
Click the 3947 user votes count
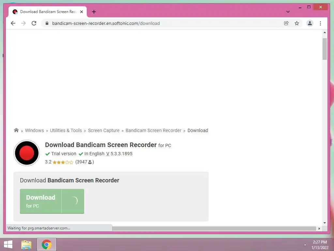click(x=84, y=162)
